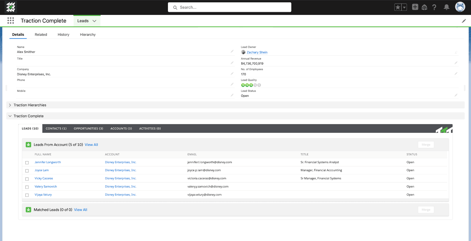Expand the Traction Hierarchies section
The width and height of the screenshot is (471, 241).
pos(10,105)
